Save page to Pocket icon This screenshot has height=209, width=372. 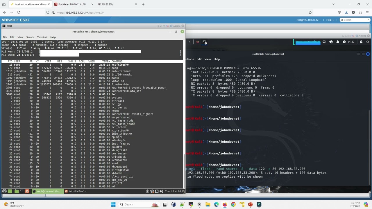click(x=339, y=12)
